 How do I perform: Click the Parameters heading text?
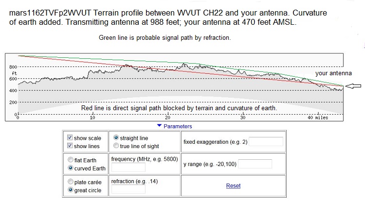coord(178,126)
